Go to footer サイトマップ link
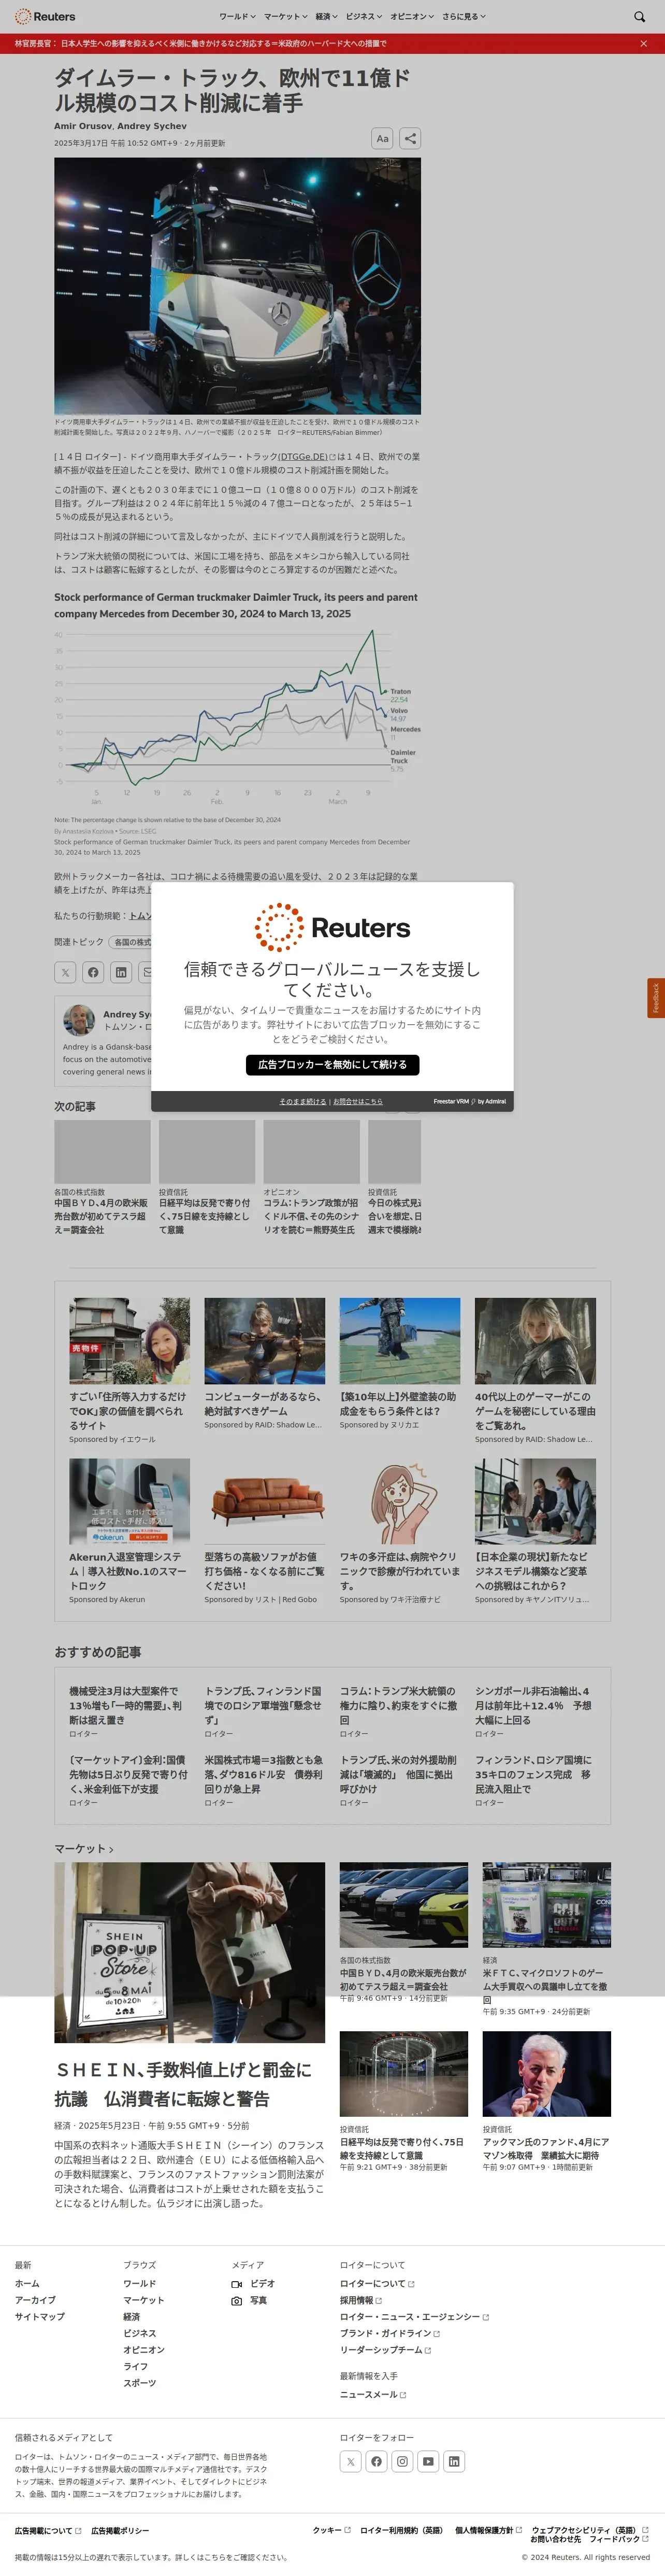The height and width of the screenshot is (2576, 665). click(x=40, y=2316)
